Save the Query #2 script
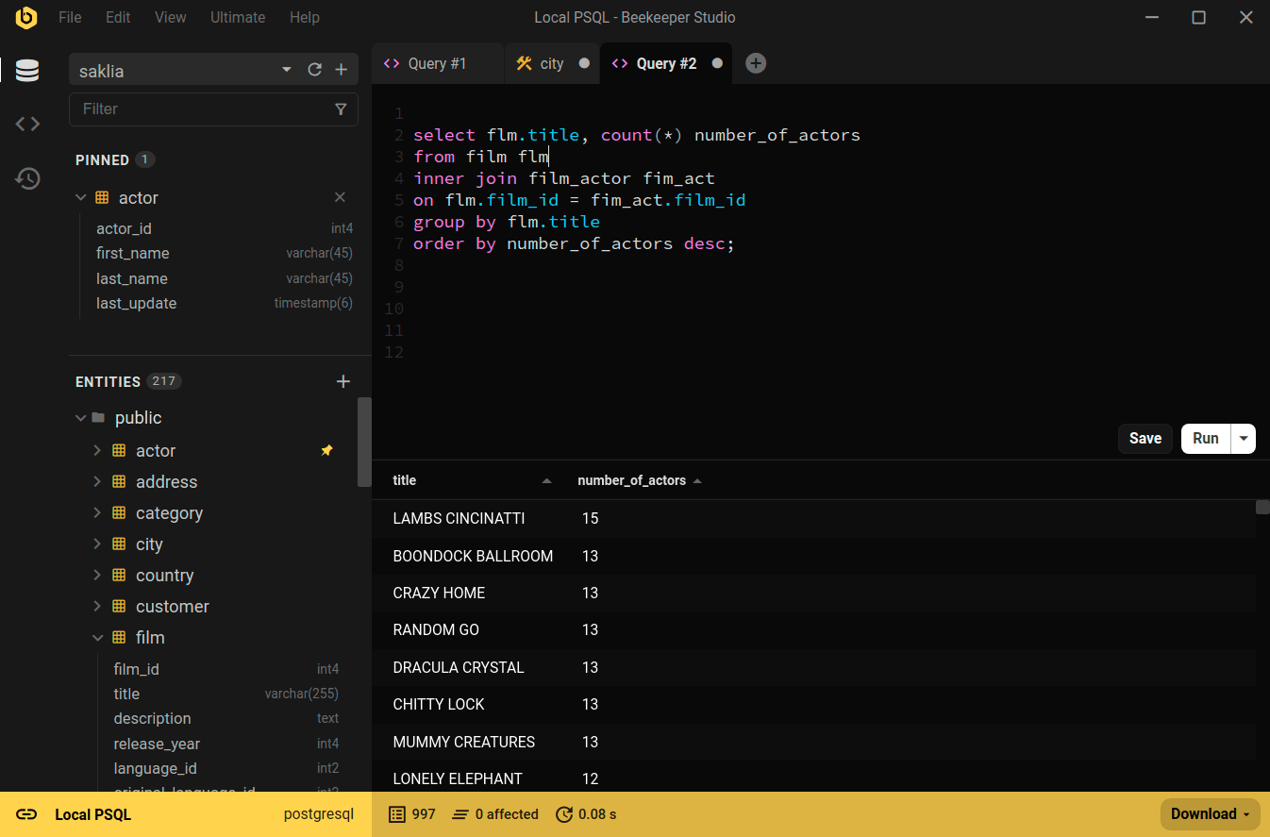Screen dimensions: 1270x837 [x=1145, y=438]
